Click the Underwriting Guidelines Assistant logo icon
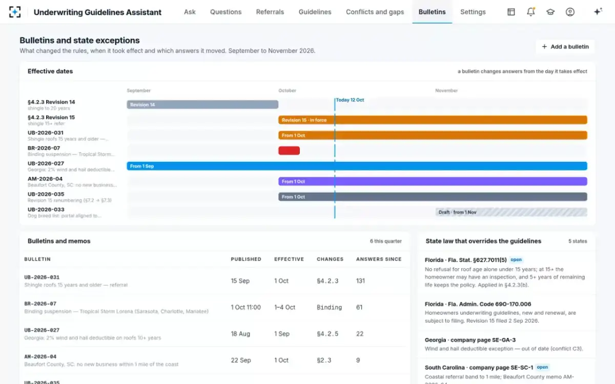This screenshot has width=615, height=384. (15, 12)
